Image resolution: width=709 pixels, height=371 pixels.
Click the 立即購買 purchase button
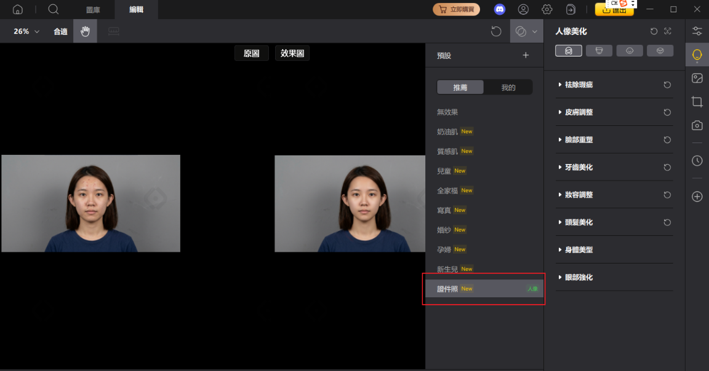[456, 9]
